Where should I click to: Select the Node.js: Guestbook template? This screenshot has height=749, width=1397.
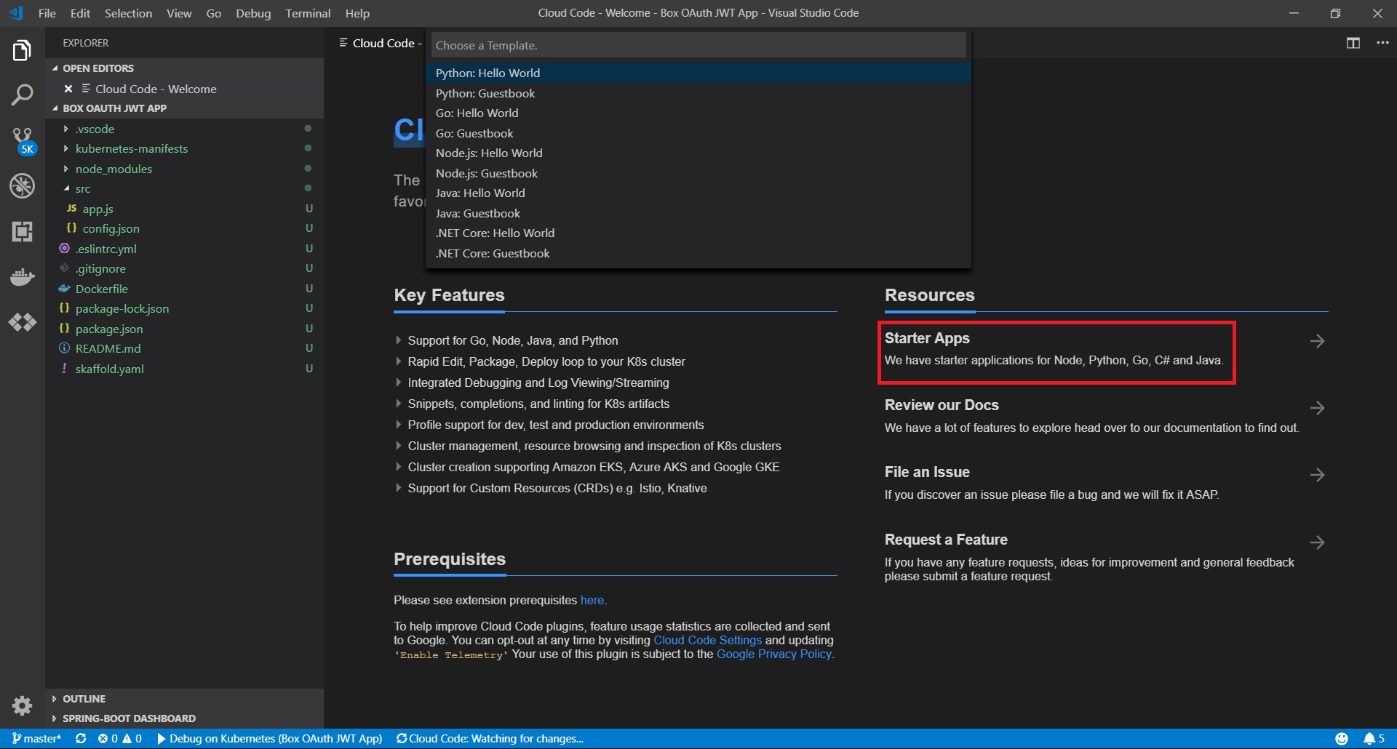[486, 173]
